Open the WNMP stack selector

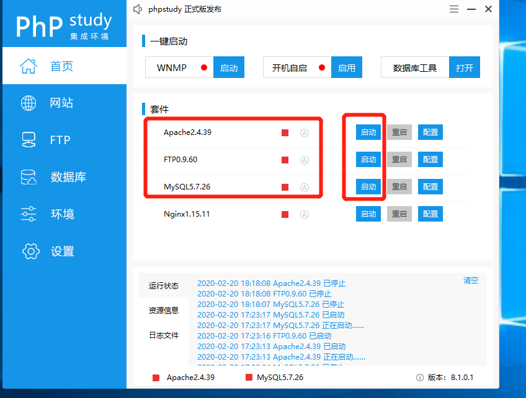pyautogui.click(x=179, y=67)
